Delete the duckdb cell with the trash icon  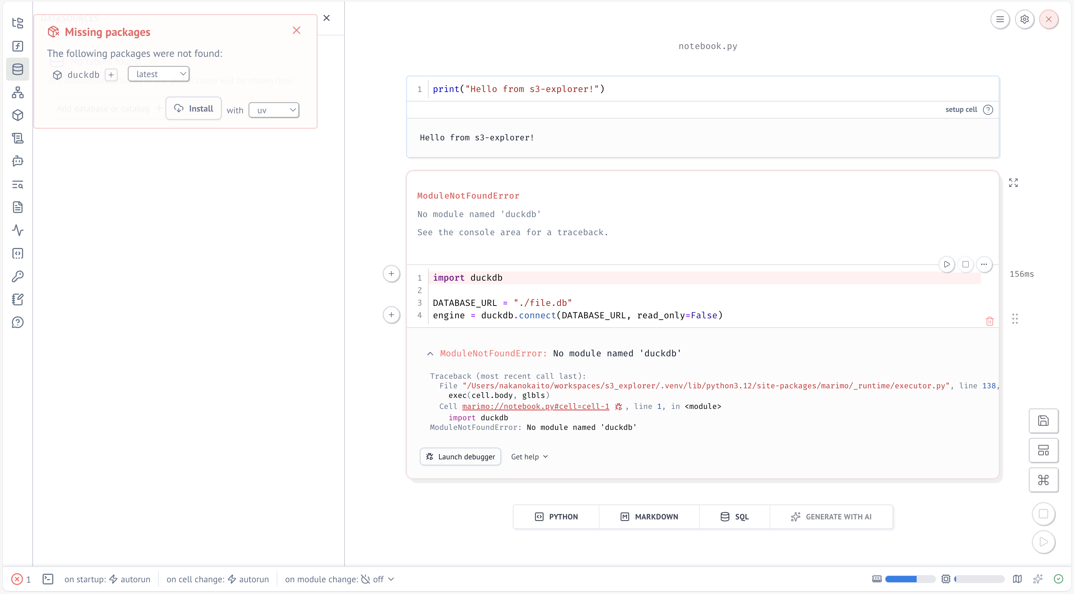[x=989, y=321]
